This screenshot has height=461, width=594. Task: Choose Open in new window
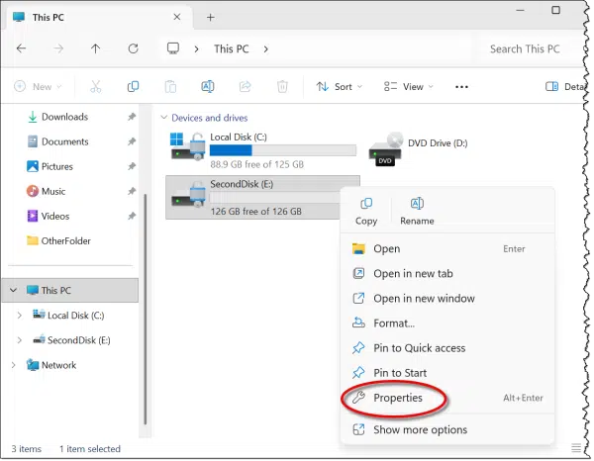point(447,299)
